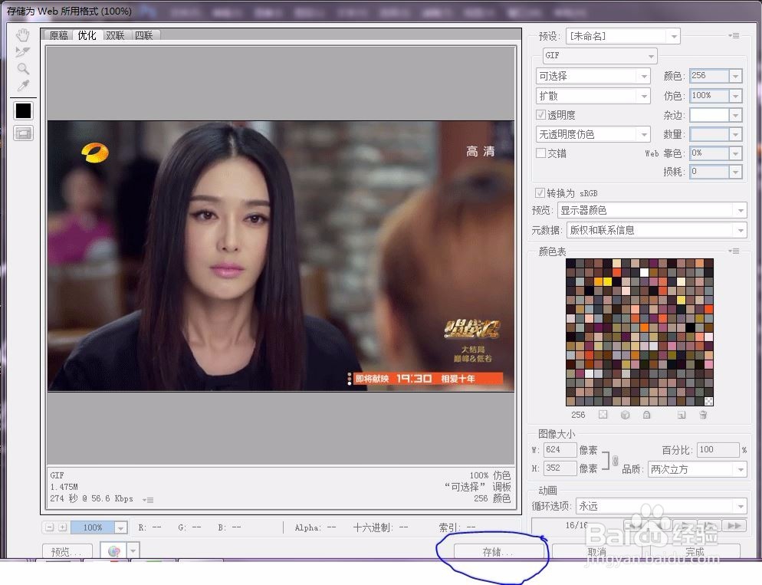Click the zoom out minus icon
The image size is (762, 585).
[50, 527]
